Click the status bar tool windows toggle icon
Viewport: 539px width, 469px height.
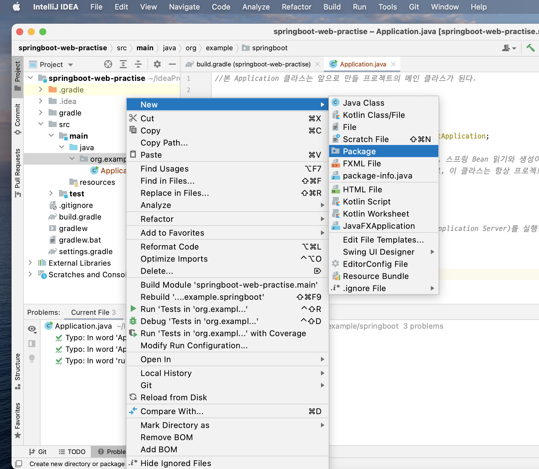pos(19,464)
